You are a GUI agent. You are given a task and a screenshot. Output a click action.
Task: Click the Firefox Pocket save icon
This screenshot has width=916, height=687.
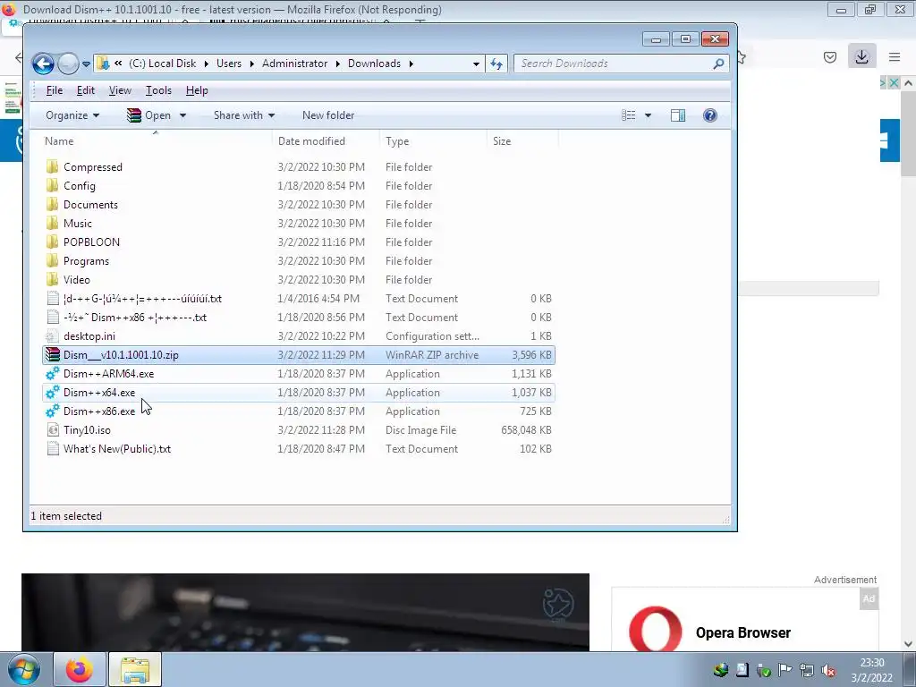pos(829,56)
